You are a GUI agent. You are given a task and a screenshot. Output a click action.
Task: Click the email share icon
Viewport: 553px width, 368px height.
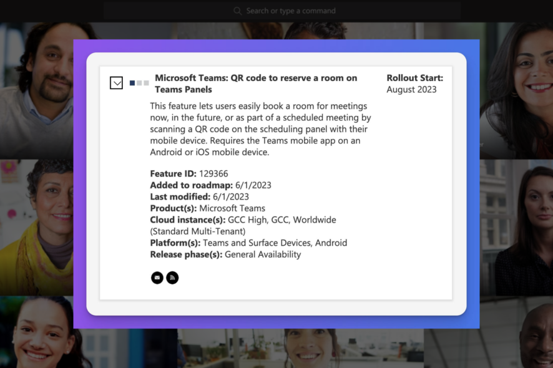coord(157,278)
